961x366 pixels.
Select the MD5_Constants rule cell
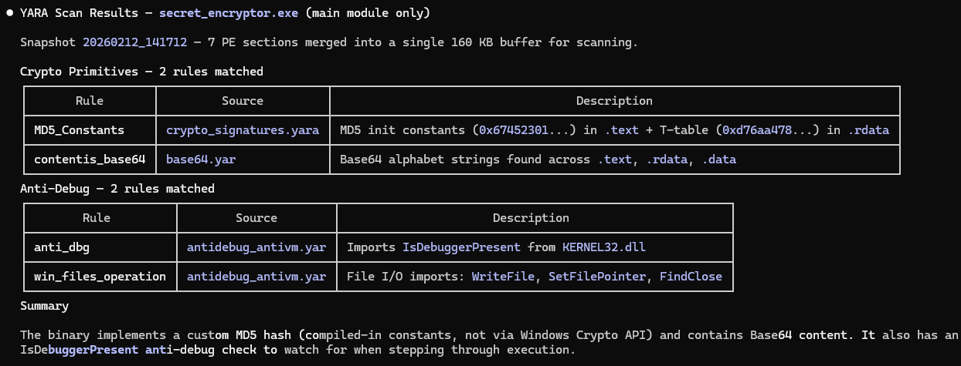(79, 130)
